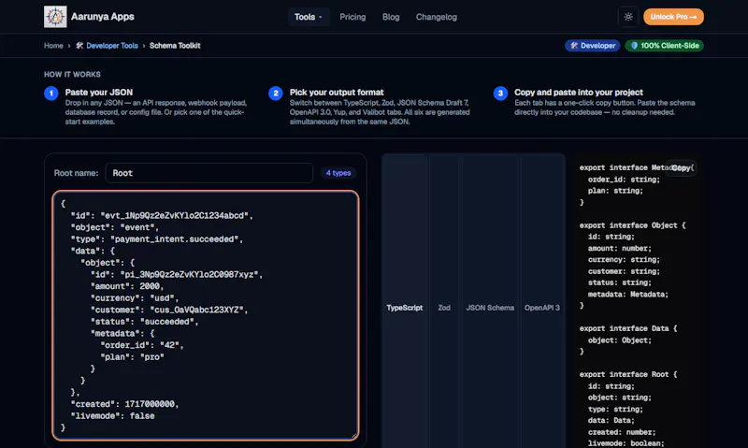Click 'export interface Object {' line in output

632,225
